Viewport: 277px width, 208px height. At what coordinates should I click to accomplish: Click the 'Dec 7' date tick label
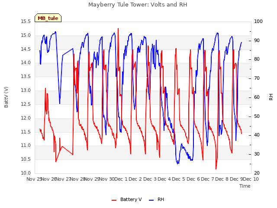[x=207, y=179]
